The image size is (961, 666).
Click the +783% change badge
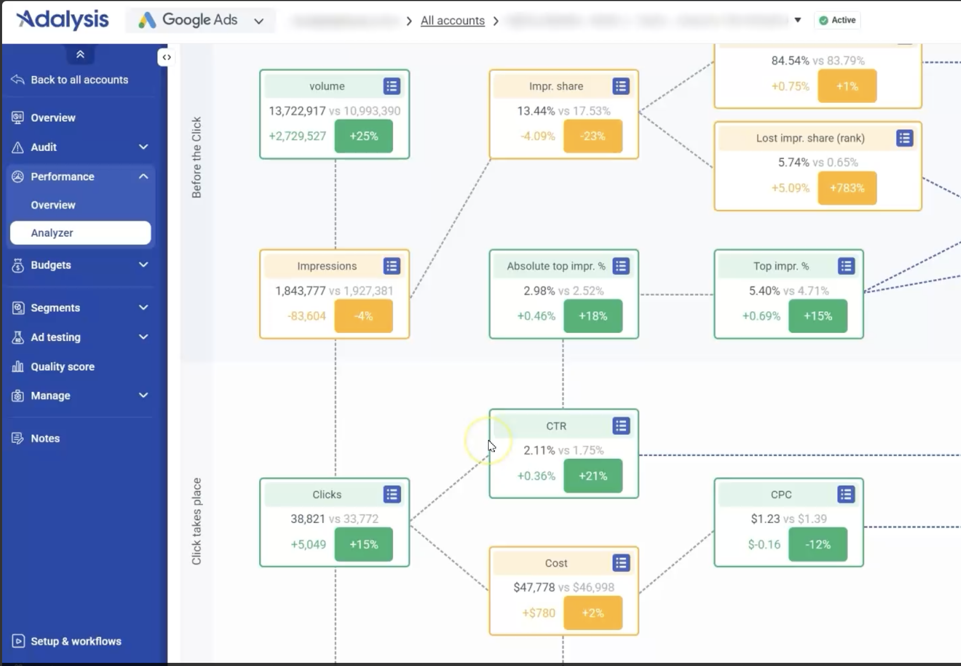coord(847,188)
